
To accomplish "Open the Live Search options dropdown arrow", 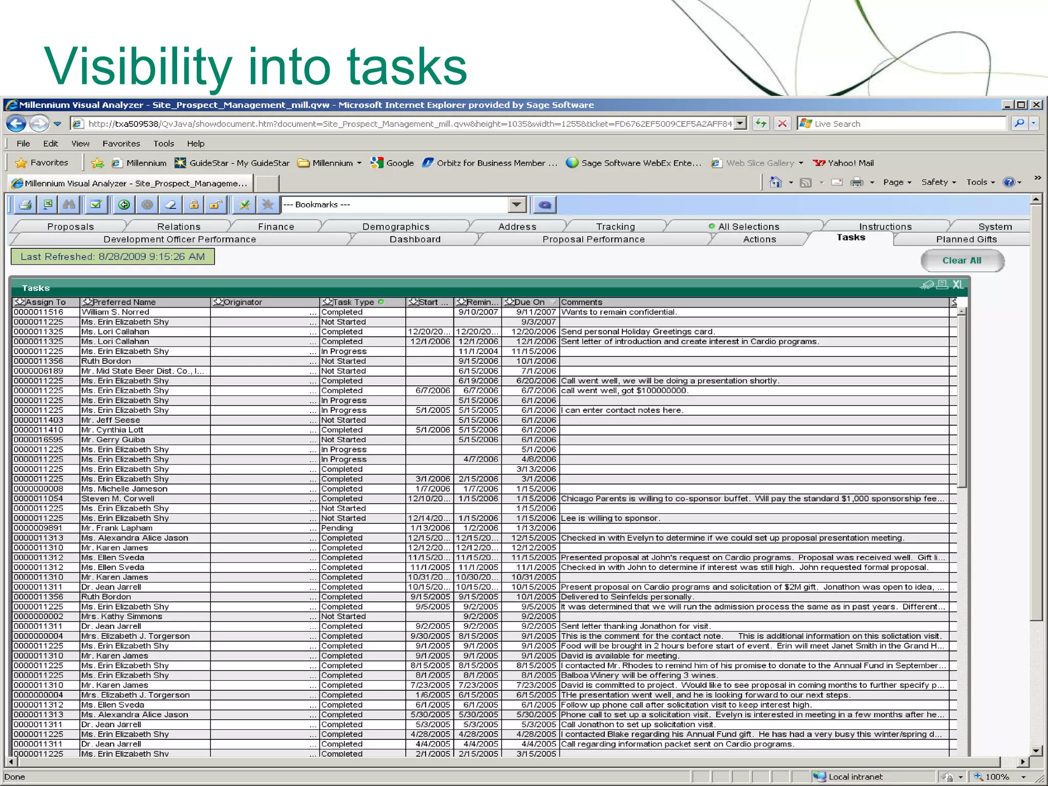I will 1034,123.
